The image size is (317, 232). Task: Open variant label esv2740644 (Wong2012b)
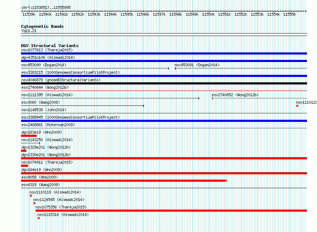[x=45, y=87]
